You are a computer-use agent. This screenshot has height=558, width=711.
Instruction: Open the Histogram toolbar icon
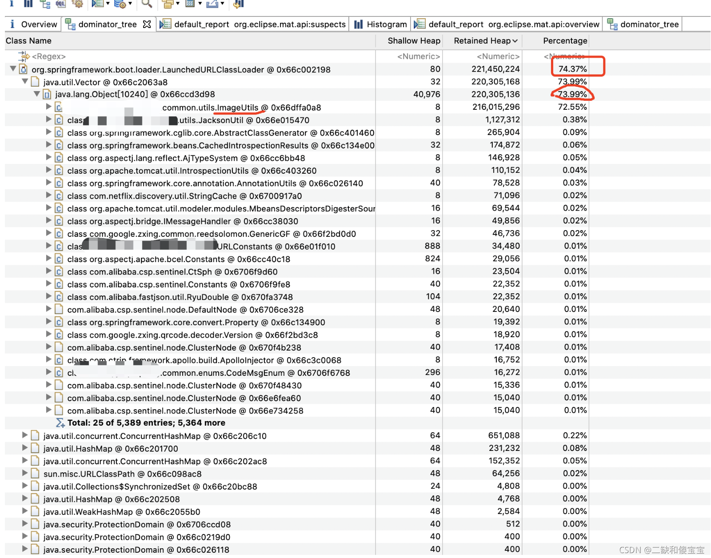(28, 4)
